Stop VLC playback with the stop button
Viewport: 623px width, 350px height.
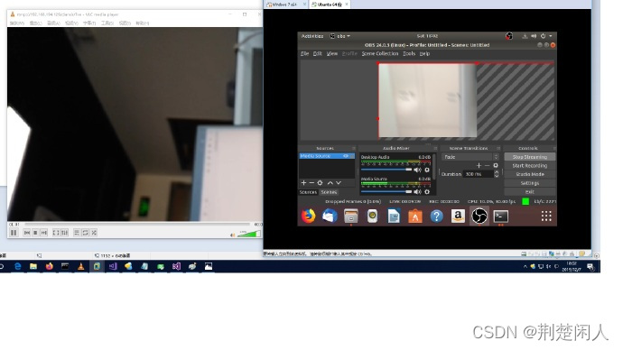point(35,233)
